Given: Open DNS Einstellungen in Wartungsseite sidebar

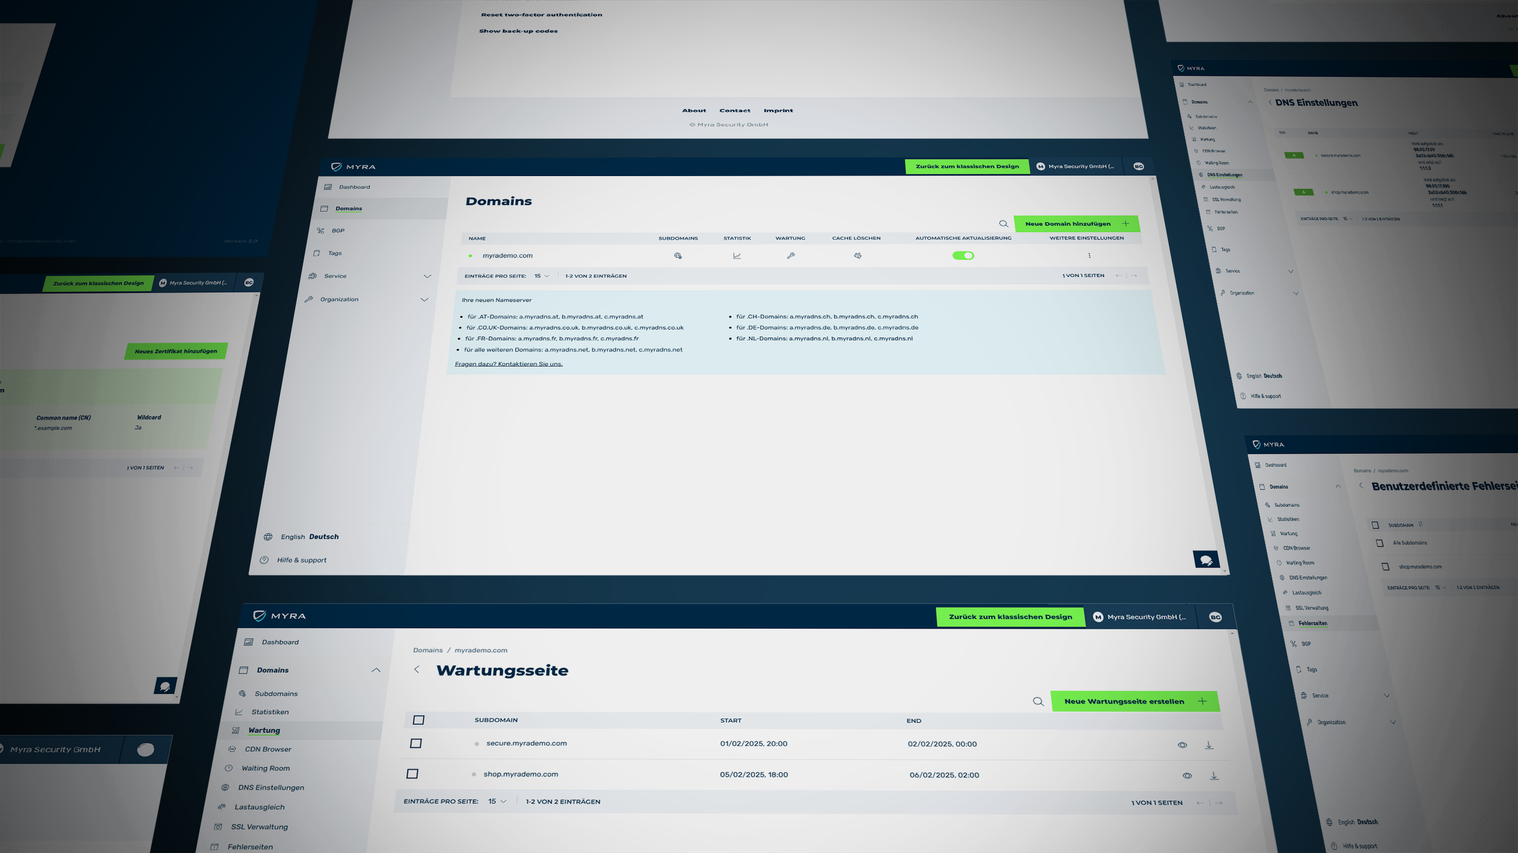Looking at the screenshot, I should pyautogui.click(x=271, y=788).
